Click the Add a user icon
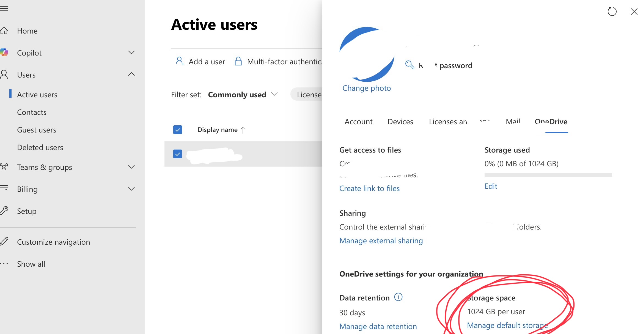 point(180,61)
